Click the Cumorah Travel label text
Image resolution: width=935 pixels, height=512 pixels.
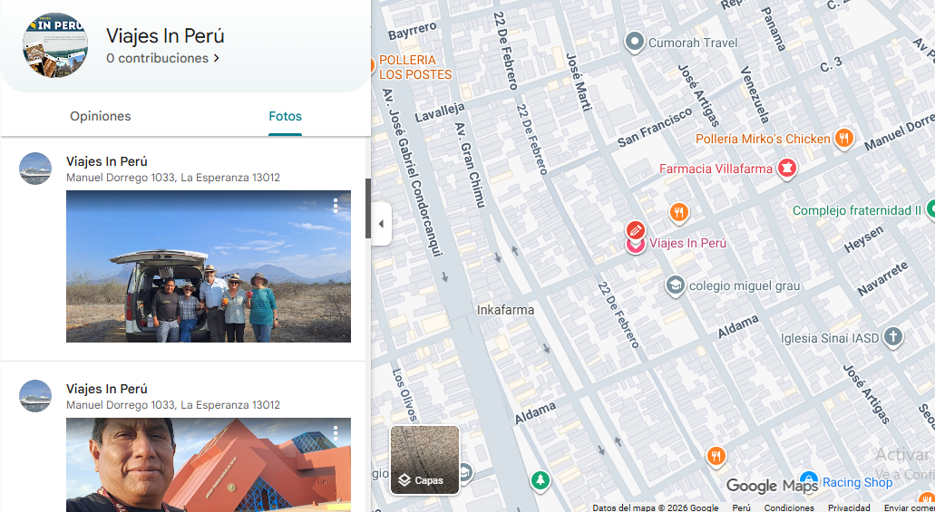(x=693, y=43)
